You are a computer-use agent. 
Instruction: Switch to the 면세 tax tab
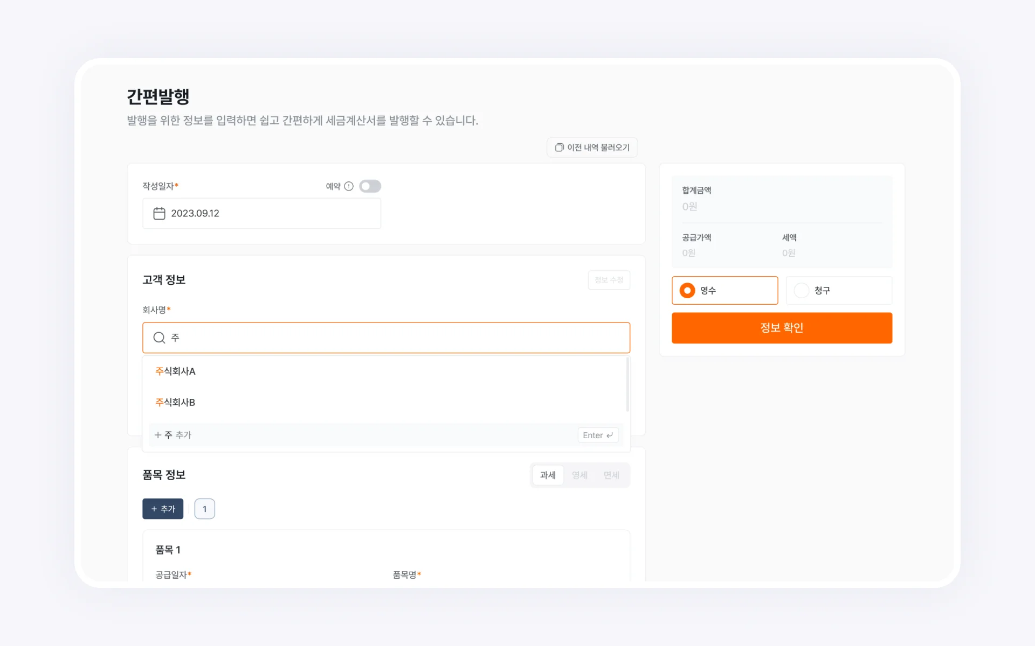[611, 475]
